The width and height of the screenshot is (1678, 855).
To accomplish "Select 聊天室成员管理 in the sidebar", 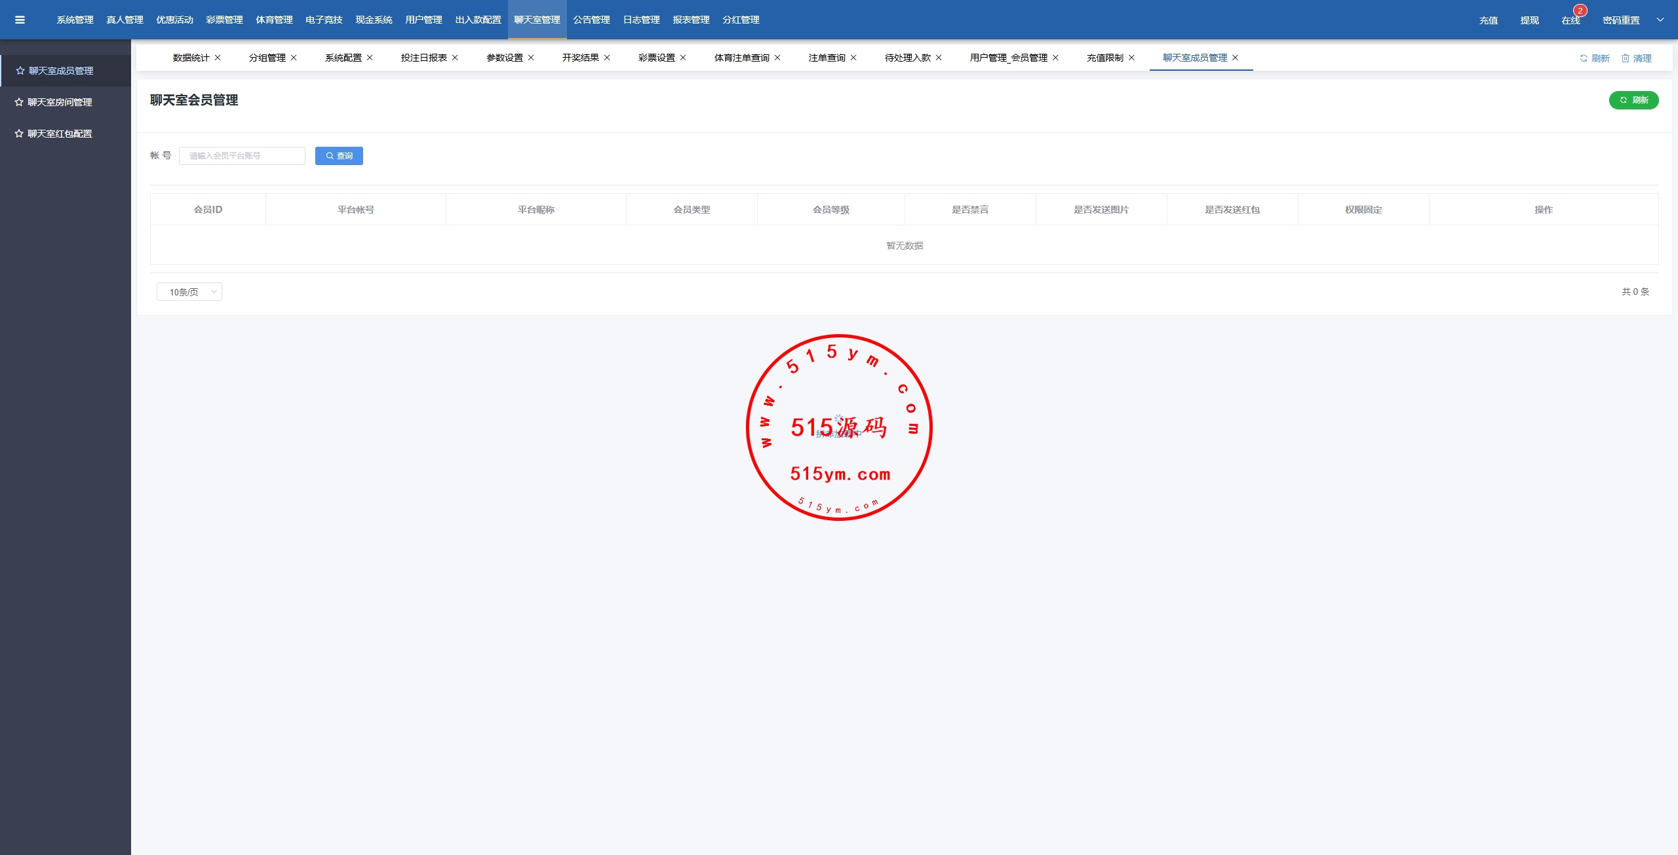I will 60,71.
